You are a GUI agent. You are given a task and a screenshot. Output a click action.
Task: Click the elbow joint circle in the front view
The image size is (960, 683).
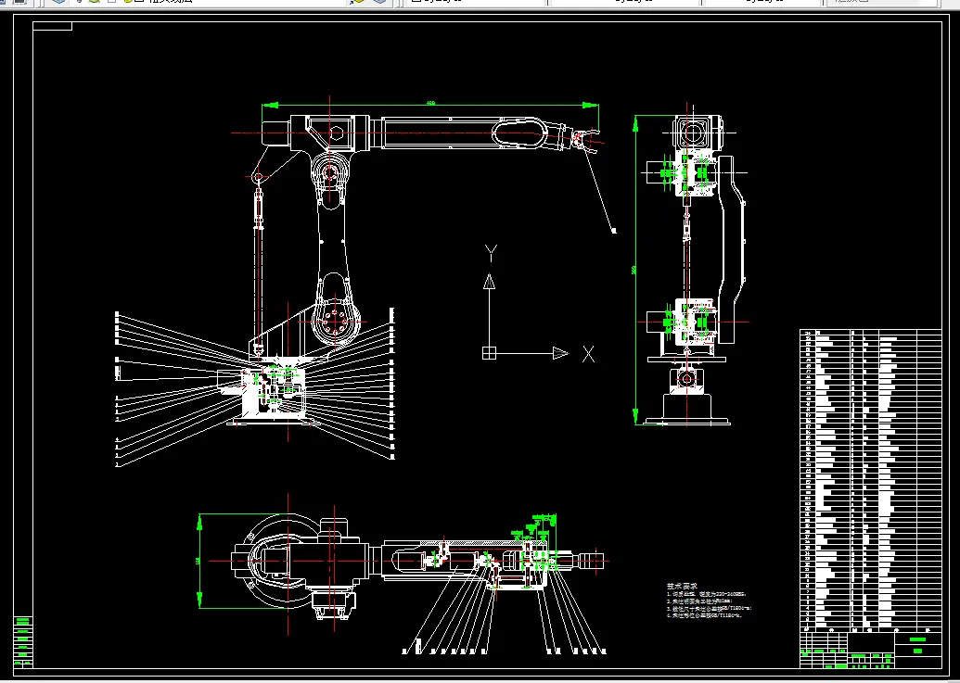tap(330, 173)
